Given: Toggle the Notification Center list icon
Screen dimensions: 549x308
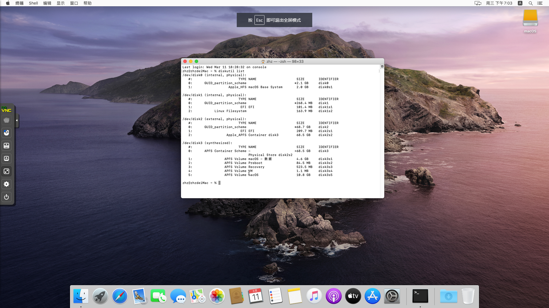Looking at the screenshot, I should point(540,3).
